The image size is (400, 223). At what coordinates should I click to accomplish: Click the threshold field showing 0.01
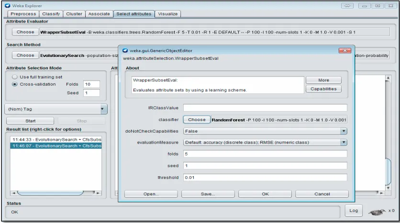pyautogui.click(x=265, y=178)
